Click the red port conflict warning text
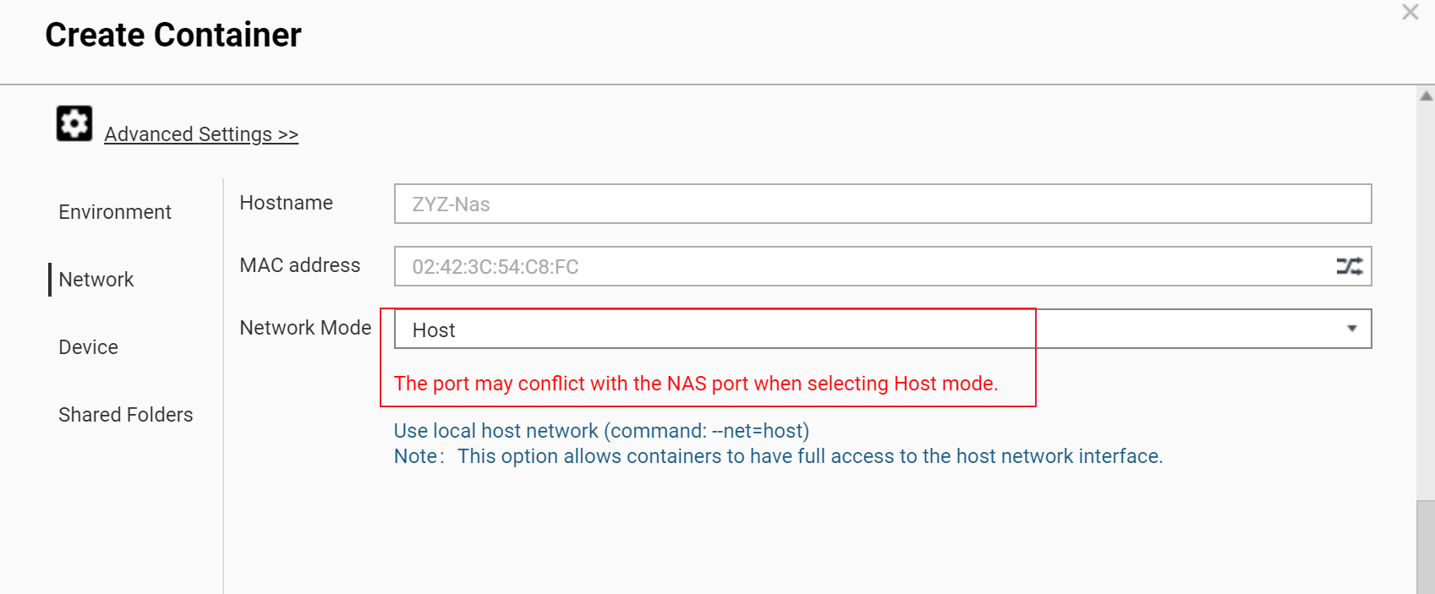Image resolution: width=1435 pixels, height=594 pixels. pos(695,384)
